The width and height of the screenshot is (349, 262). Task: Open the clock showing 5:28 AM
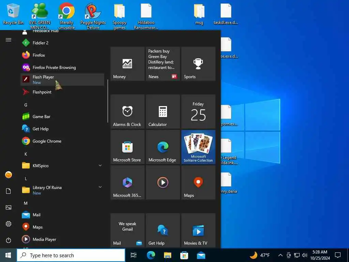click(320, 255)
